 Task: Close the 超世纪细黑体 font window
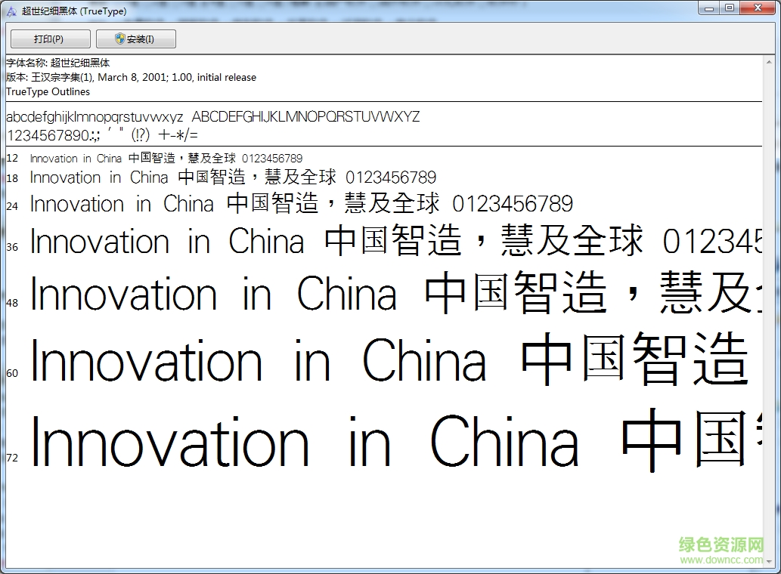tap(758, 8)
